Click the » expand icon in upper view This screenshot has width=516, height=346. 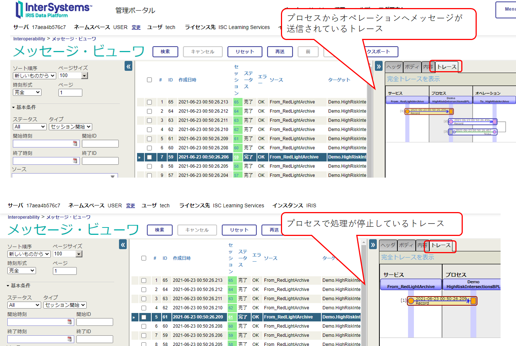coord(379,66)
